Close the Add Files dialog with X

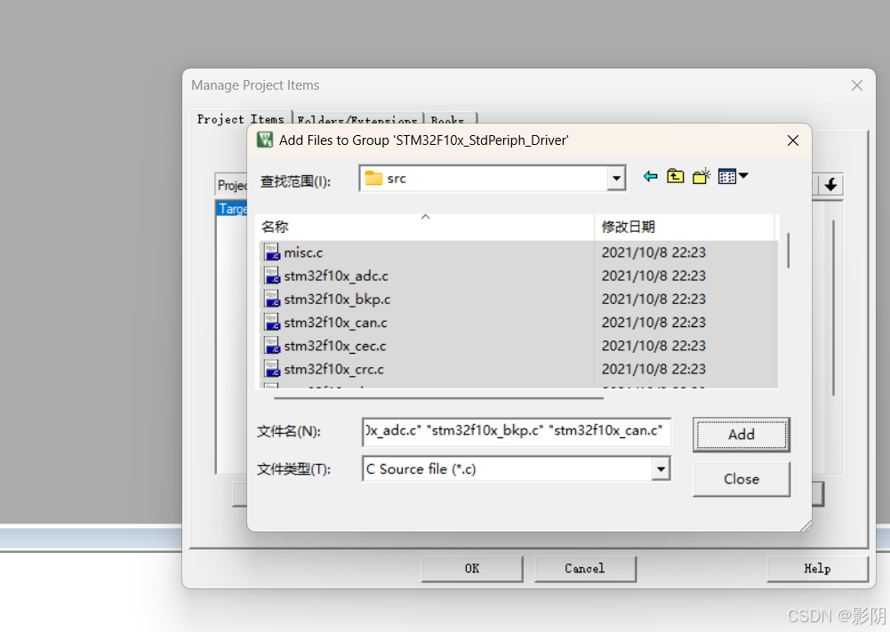[x=793, y=140]
